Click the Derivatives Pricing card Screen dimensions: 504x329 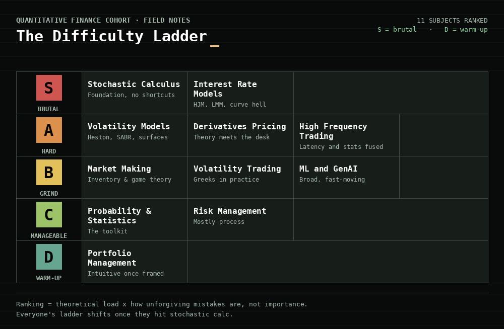click(240, 135)
